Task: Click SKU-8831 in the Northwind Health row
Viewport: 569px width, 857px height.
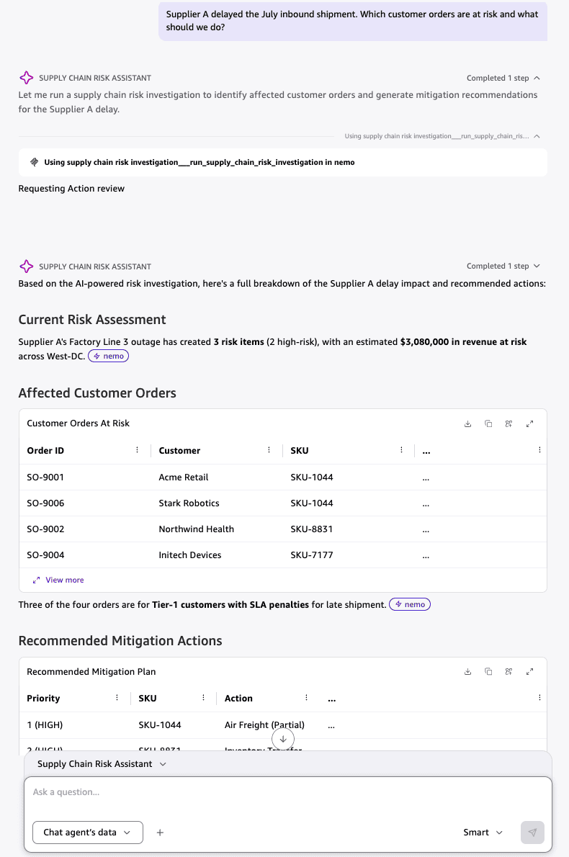Action: pos(312,529)
